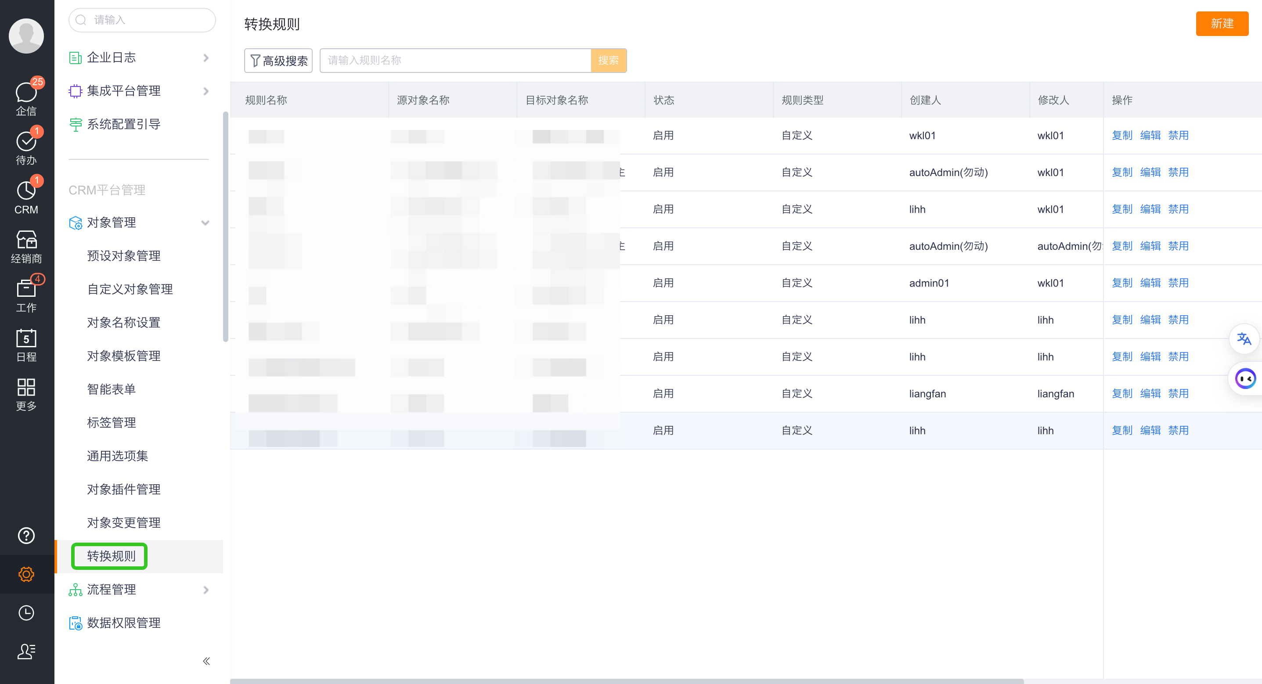Focus the rule name search field

point(455,60)
